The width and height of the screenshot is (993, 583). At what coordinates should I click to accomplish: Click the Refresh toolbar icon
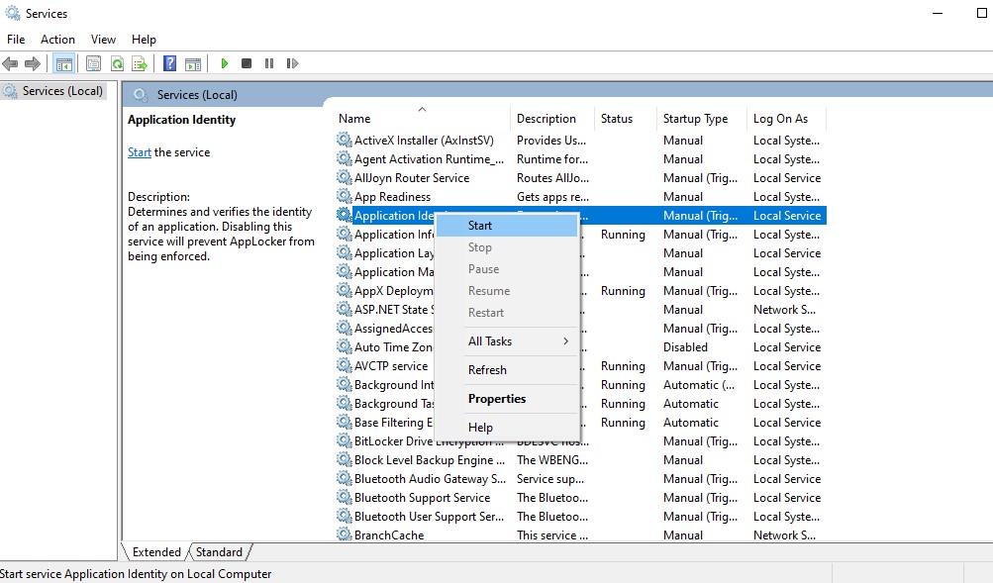(117, 63)
